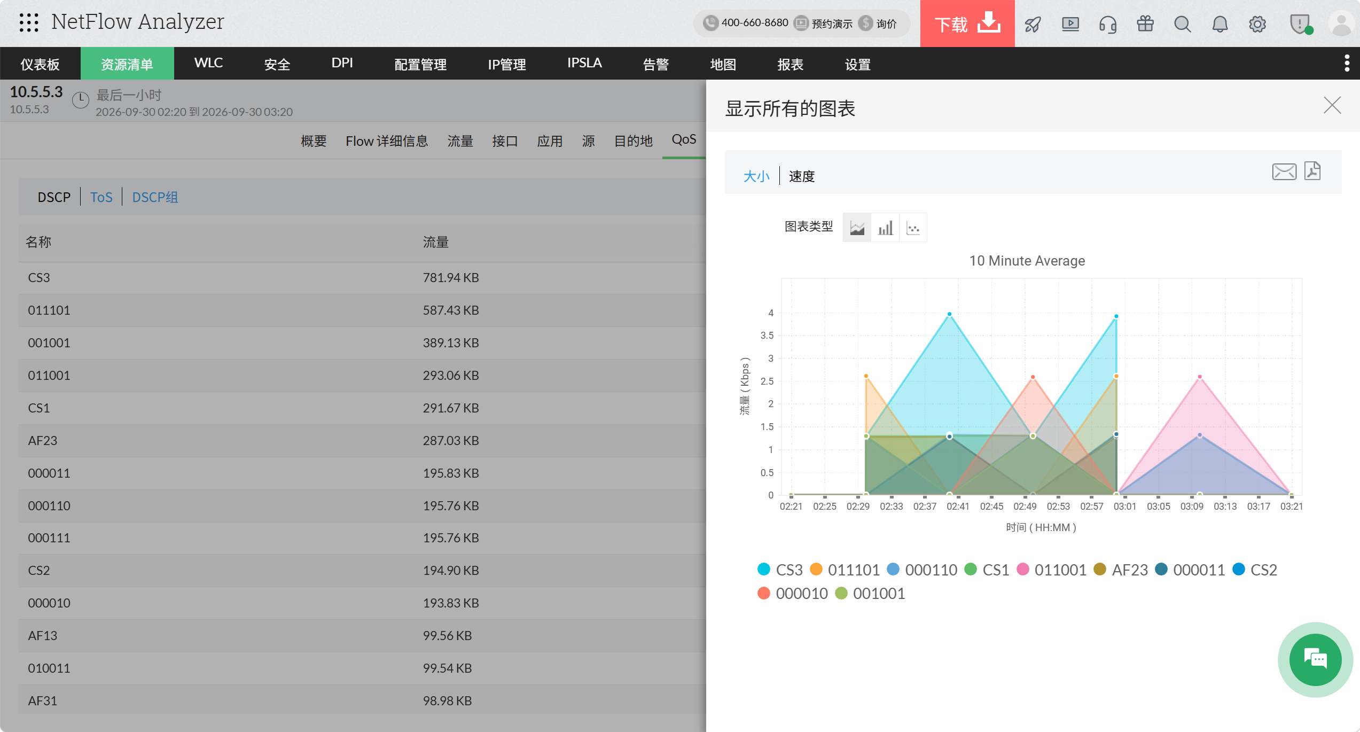Switch to the DSCP组 tab
Viewport: 1360px width, 732px height.
coord(155,197)
